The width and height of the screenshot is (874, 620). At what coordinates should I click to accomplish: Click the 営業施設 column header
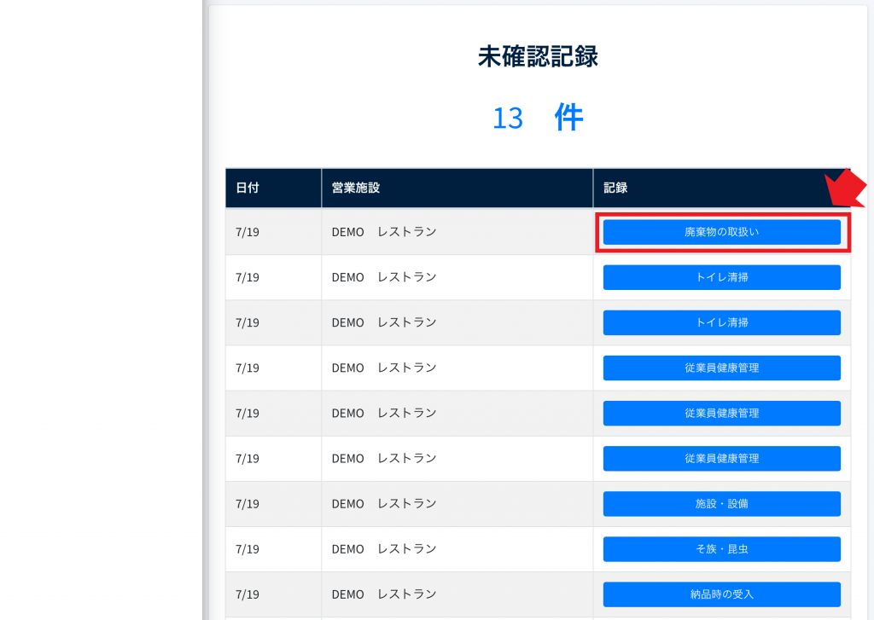[355, 188]
